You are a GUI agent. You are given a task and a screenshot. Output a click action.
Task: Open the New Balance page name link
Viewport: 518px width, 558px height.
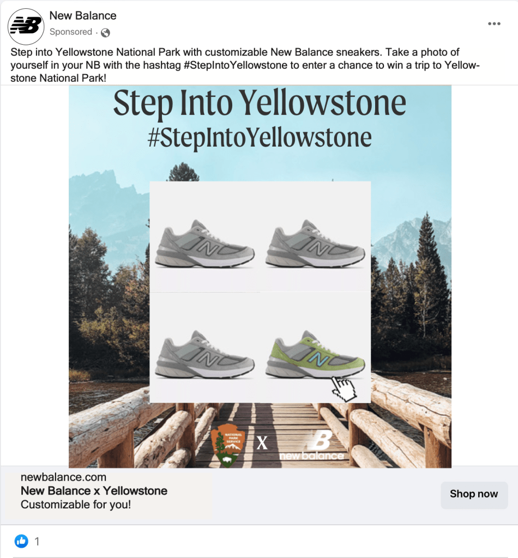click(x=83, y=16)
